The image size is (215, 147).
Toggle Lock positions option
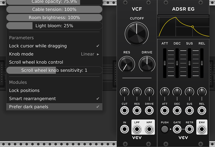54,91
